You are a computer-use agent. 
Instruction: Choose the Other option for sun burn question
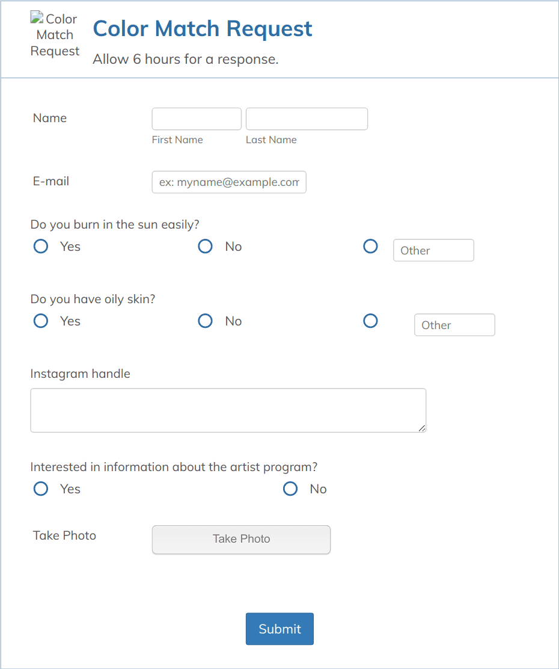pyautogui.click(x=370, y=246)
